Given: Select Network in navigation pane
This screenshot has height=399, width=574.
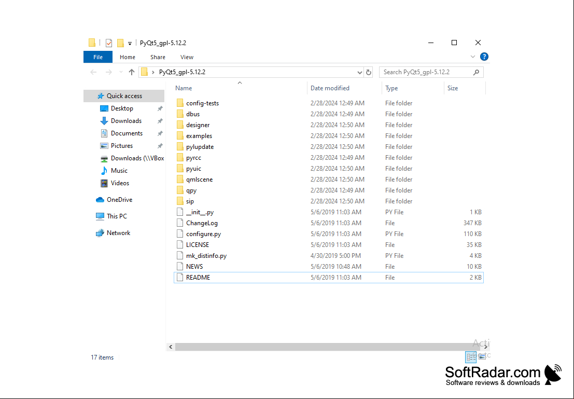Looking at the screenshot, I should point(118,233).
